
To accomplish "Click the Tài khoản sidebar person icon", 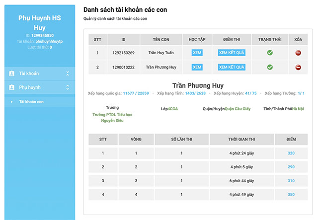I will pos(12,73).
